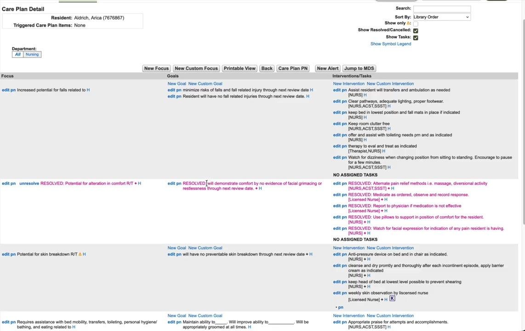Click resident name 'Aldrich, Arica (7676867)'
525x331 pixels.
point(99,18)
